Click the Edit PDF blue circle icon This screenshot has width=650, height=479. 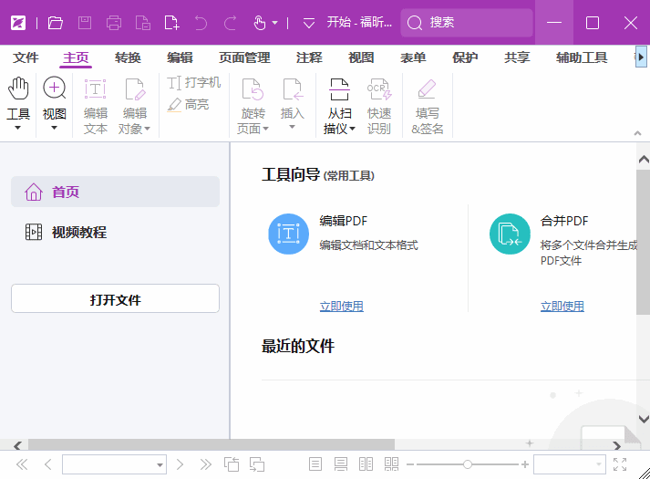click(x=288, y=234)
